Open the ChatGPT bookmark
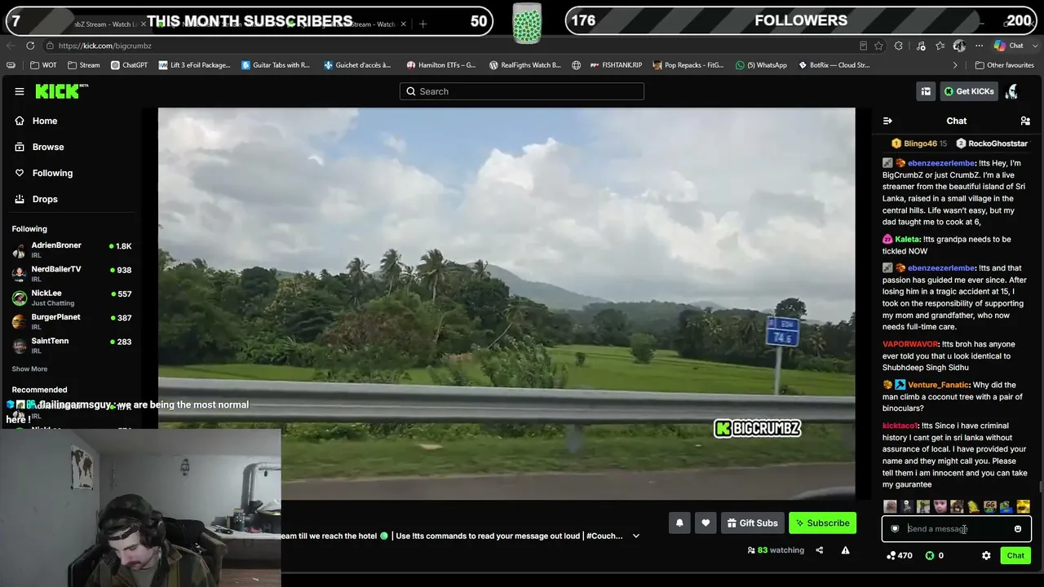The height and width of the screenshot is (587, 1044). tap(129, 65)
